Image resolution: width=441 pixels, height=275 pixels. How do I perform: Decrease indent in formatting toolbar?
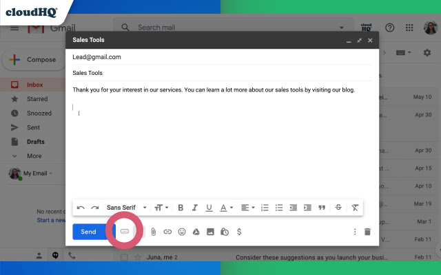(x=294, y=208)
